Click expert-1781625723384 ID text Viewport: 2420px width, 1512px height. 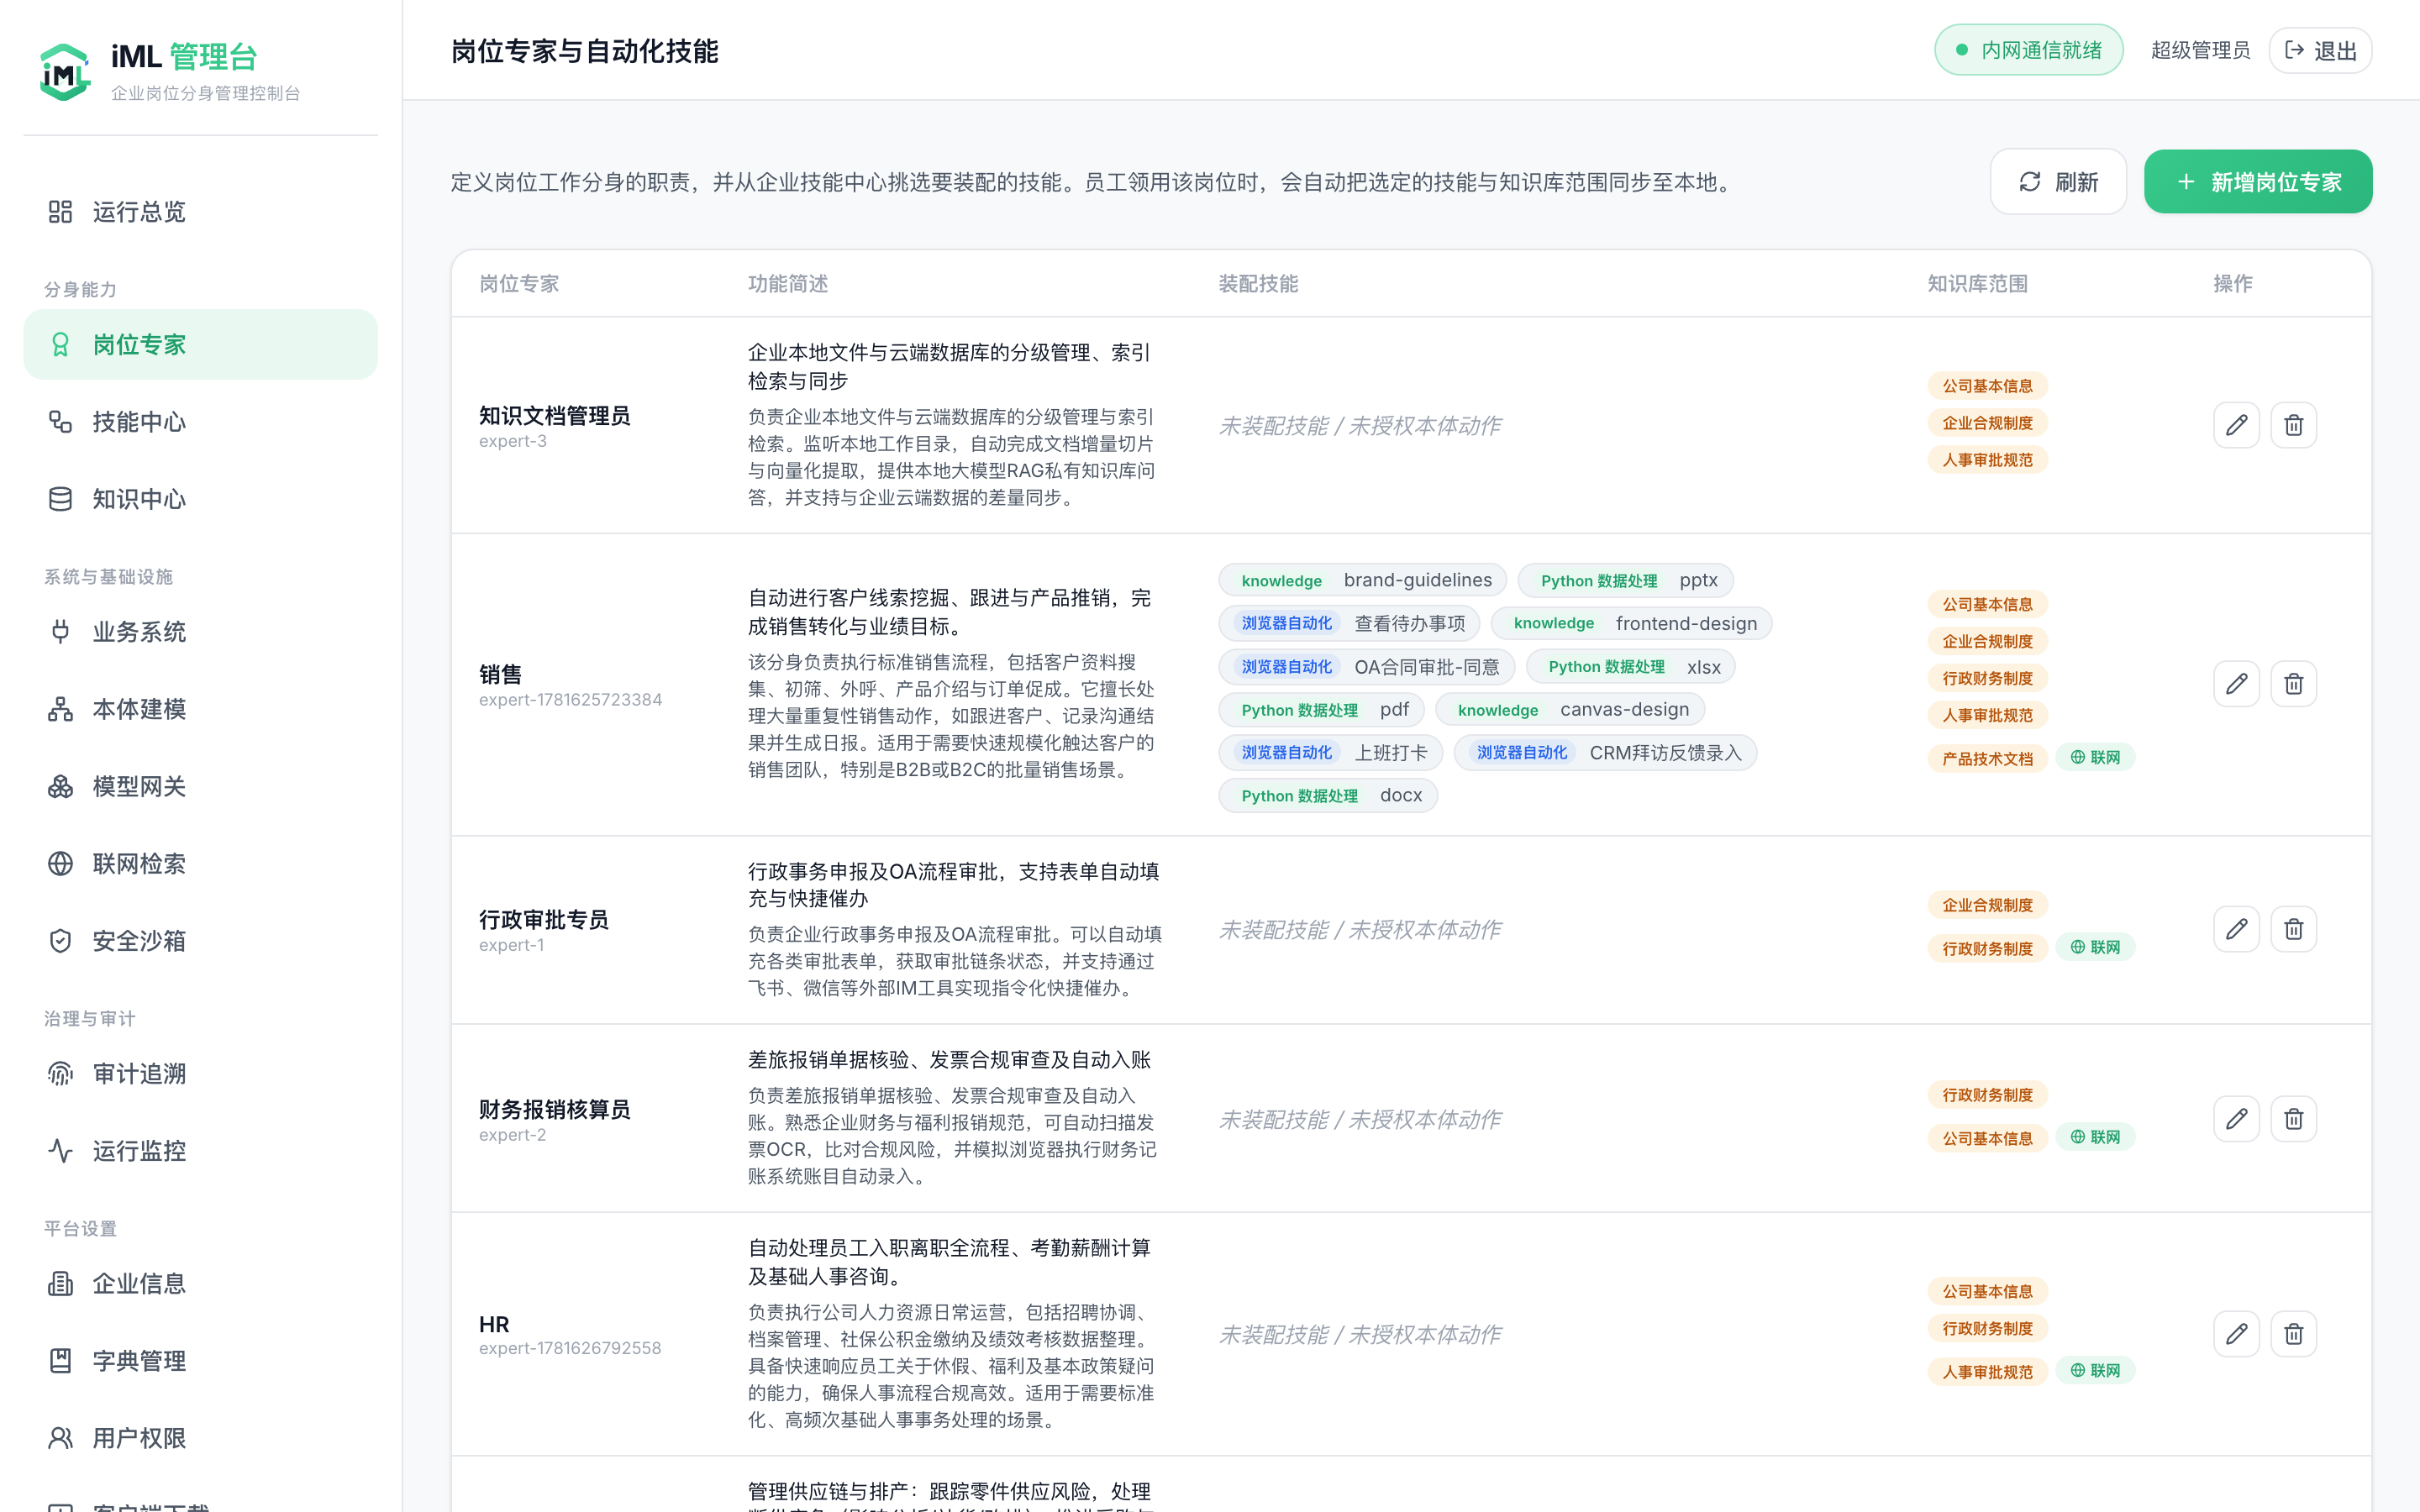[x=570, y=700]
